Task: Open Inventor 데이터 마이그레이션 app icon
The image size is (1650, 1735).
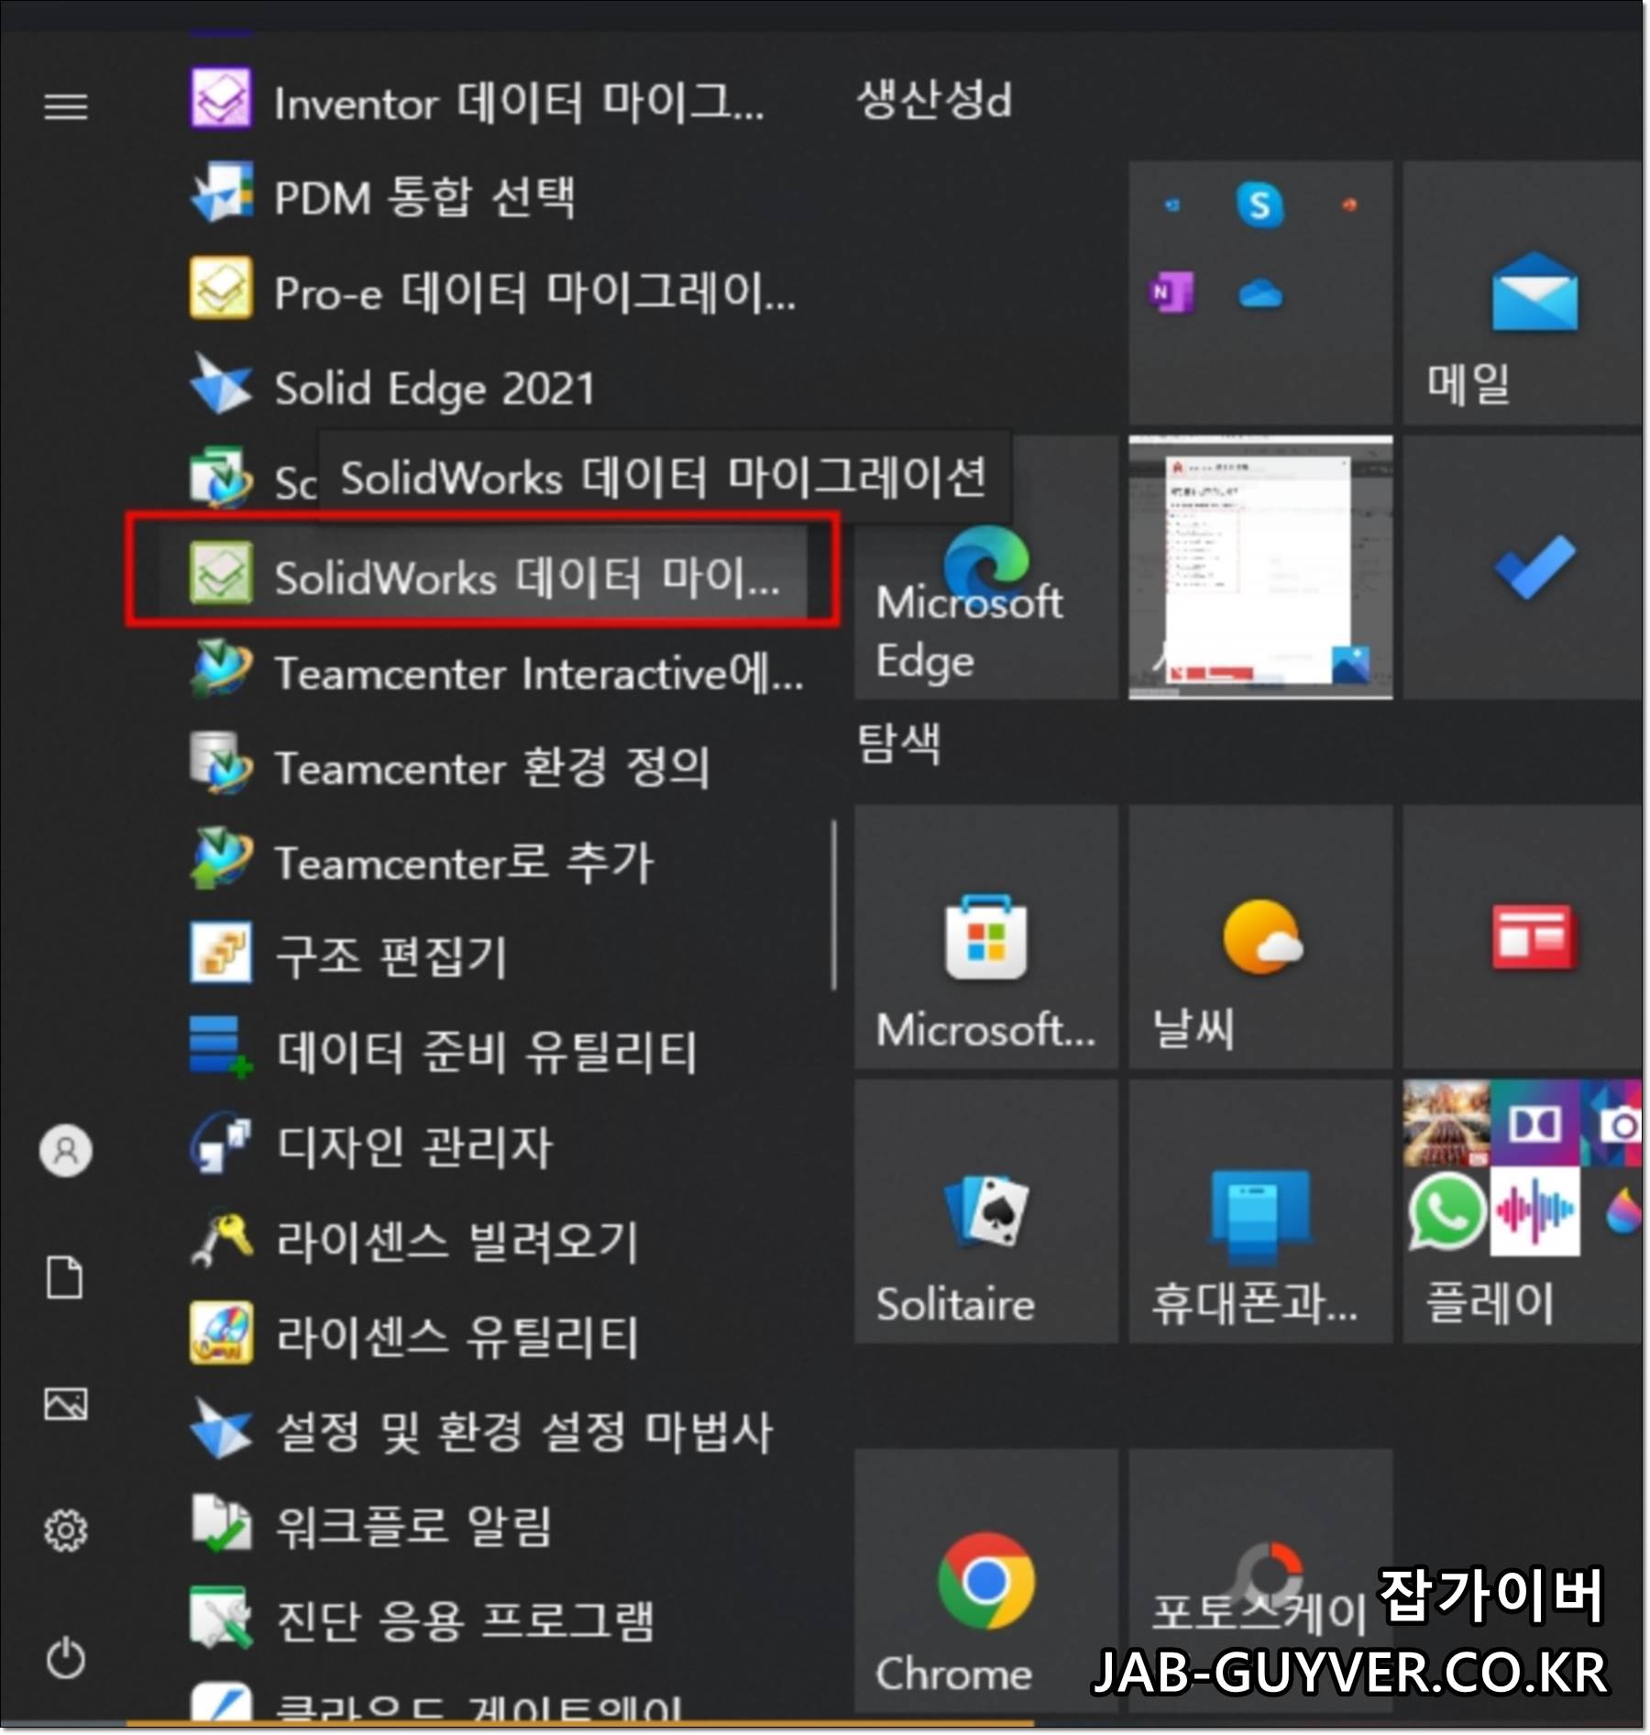Action: [220, 99]
